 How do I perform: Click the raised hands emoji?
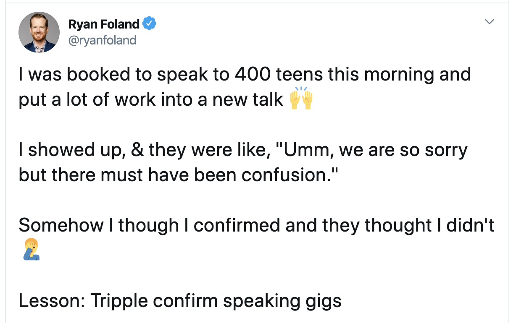pyautogui.click(x=301, y=98)
